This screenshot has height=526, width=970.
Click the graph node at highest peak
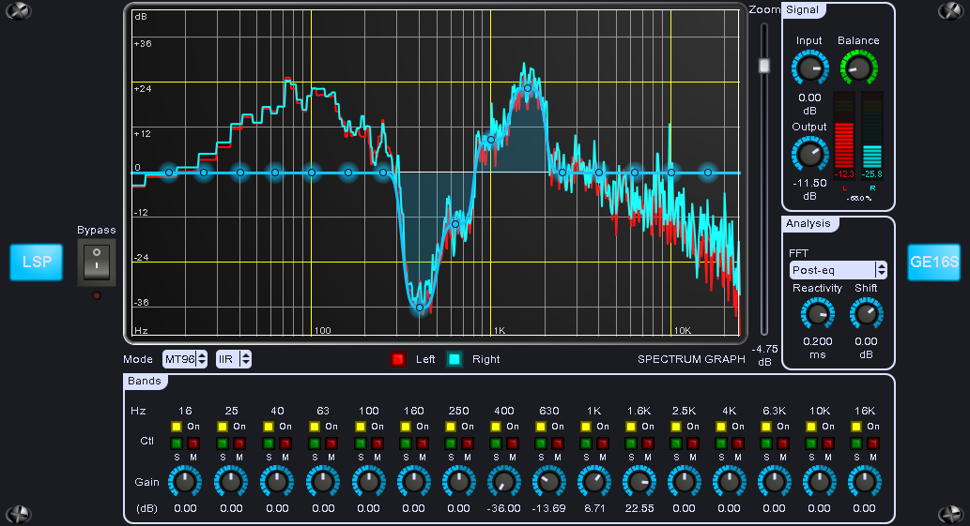tap(528, 88)
